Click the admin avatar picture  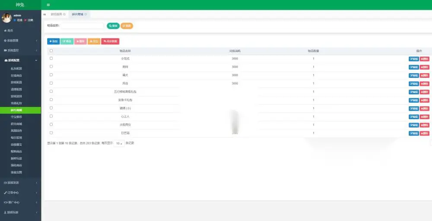pyautogui.click(x=6, y=18)
